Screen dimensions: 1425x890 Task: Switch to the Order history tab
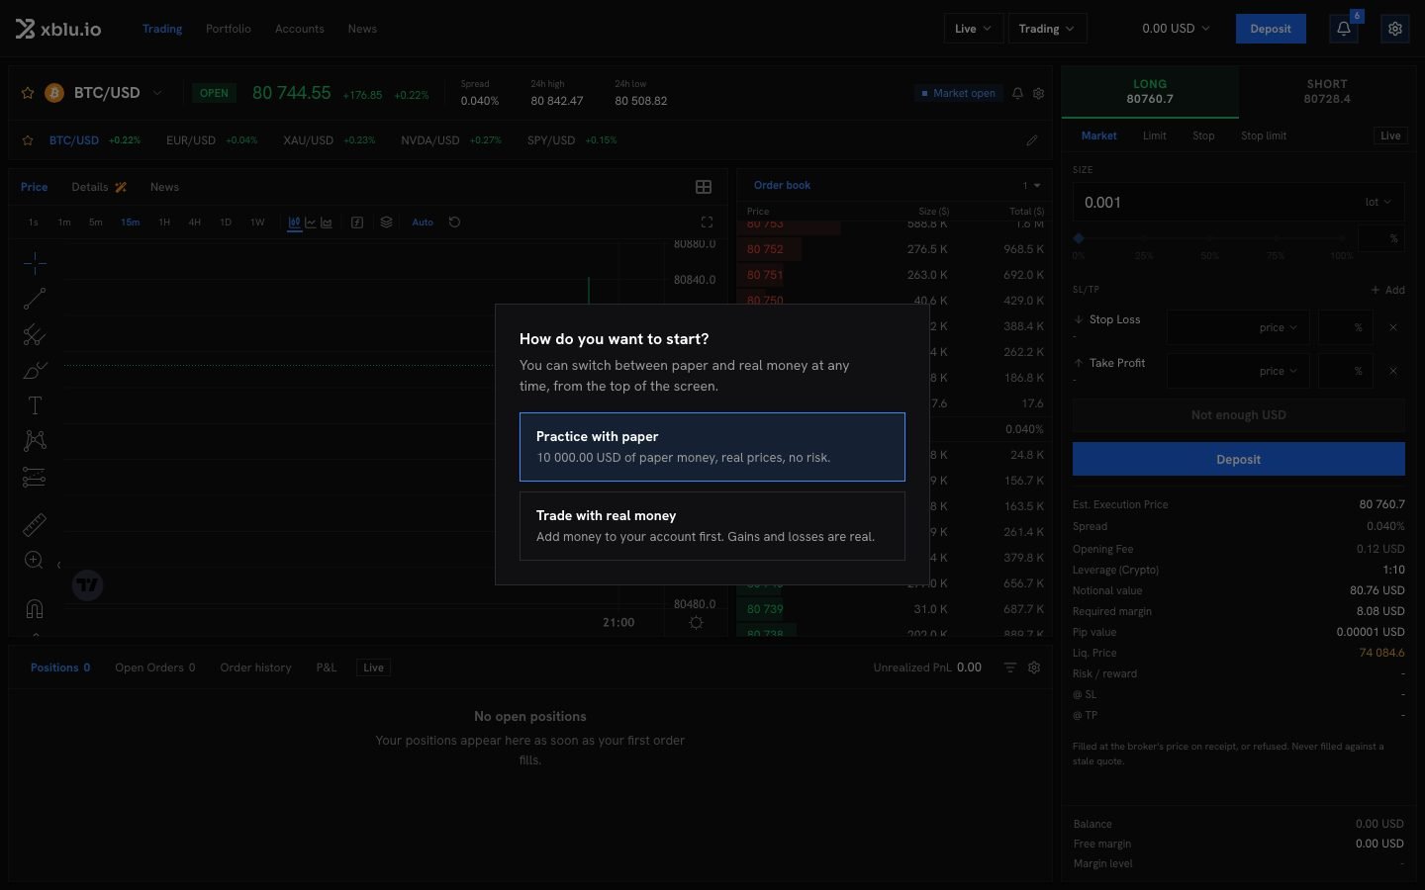point(255,667)
